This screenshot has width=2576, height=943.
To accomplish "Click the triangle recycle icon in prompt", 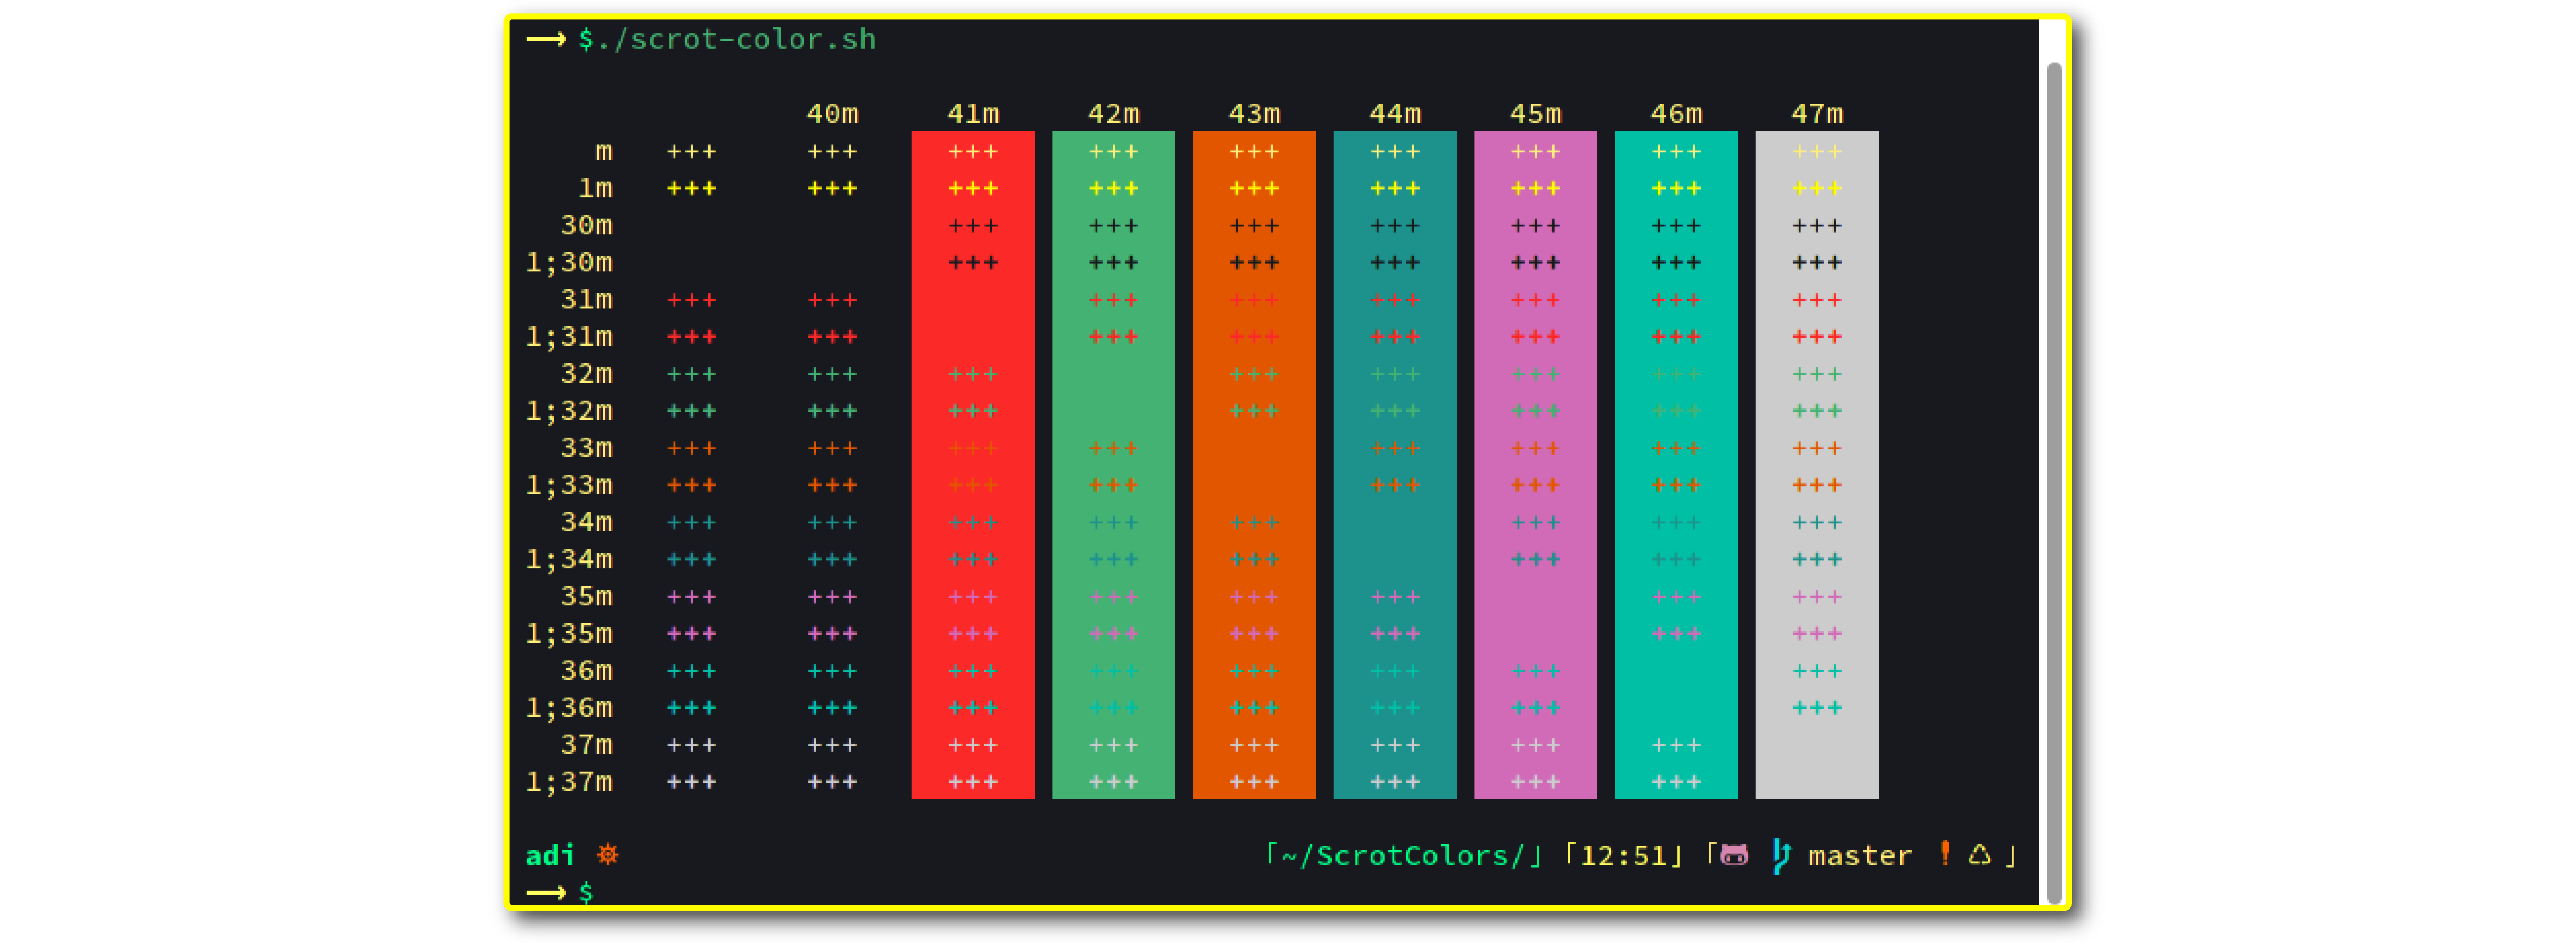I will pyautogui.click(x=1980, y=854).
